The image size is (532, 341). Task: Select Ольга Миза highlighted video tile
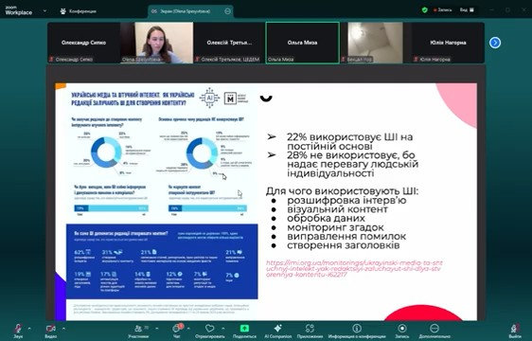[302, 43]
